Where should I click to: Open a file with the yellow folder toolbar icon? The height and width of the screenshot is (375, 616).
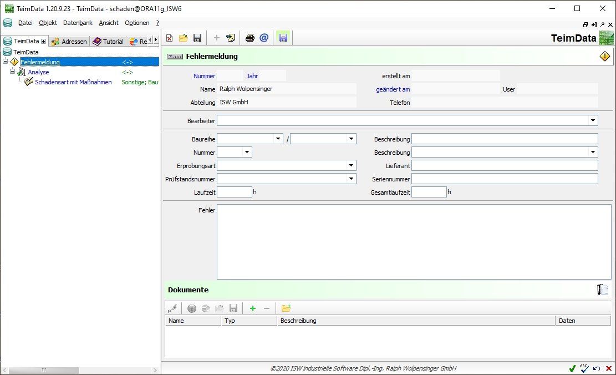184,38
